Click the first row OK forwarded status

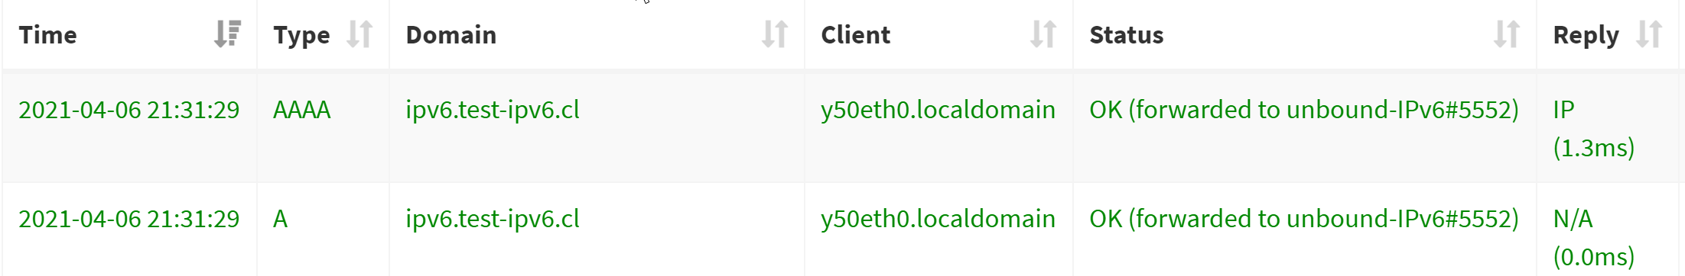pos(1303,110)
